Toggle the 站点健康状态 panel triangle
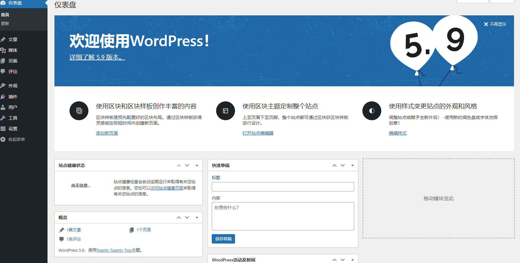The image size is (520, 263). point(197,165)
